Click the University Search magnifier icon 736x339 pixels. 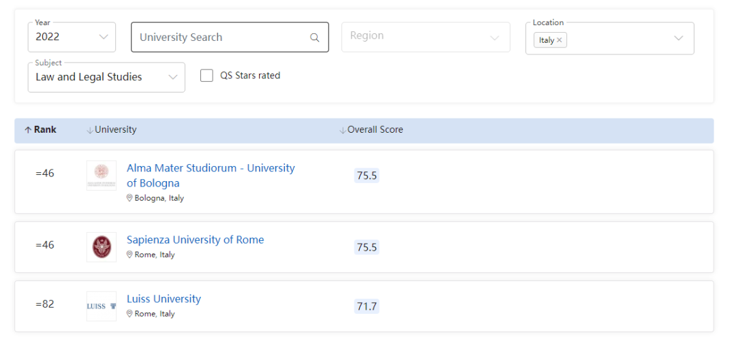[x=314, y=38]
